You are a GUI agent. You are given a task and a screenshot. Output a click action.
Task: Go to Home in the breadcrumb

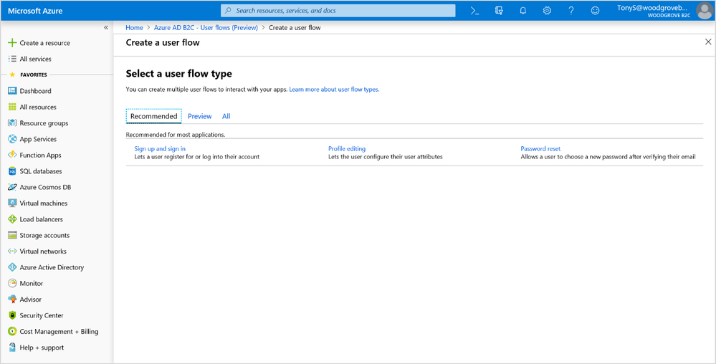pos(134,27)
